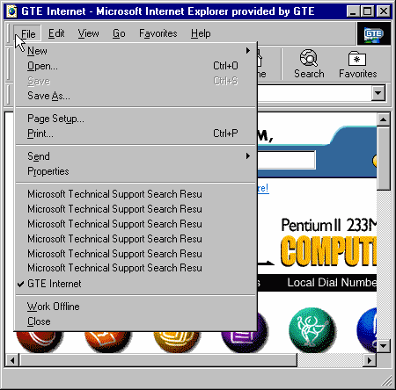
Task: Open the Favorites menu in menu bar
Action: click(x=158, y=33)
